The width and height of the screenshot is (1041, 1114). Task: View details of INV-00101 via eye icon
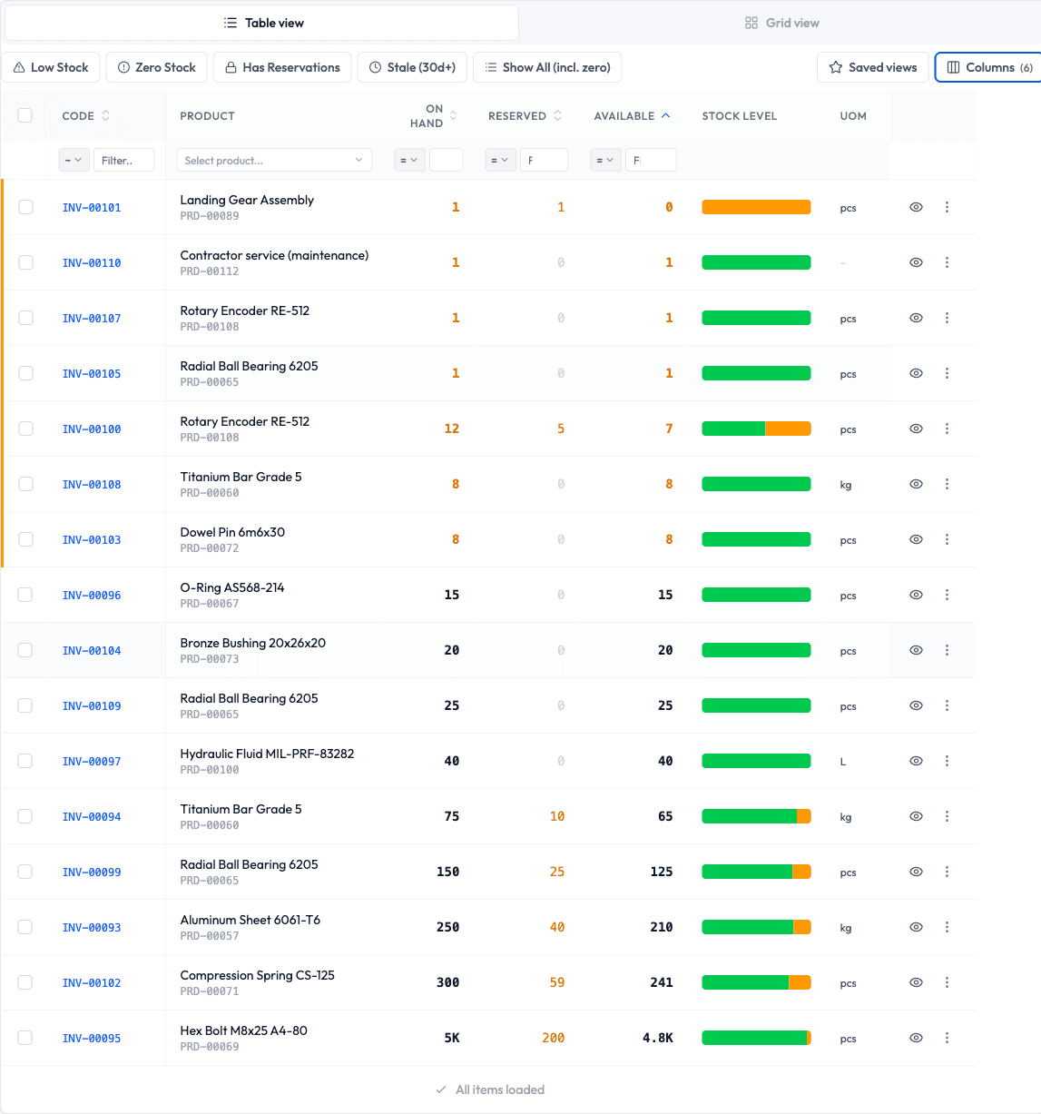point(916,207)
